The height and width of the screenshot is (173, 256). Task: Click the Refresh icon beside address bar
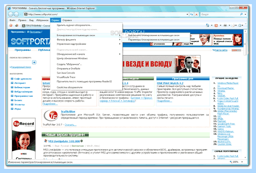(x=192, y=14)
